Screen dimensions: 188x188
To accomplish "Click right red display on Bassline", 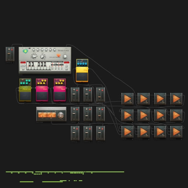I will (x=67, y=62).
